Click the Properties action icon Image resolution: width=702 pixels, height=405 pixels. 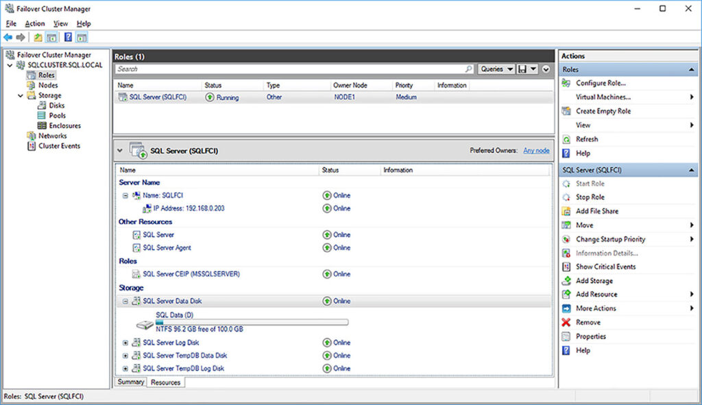click(x=566, y=336)
